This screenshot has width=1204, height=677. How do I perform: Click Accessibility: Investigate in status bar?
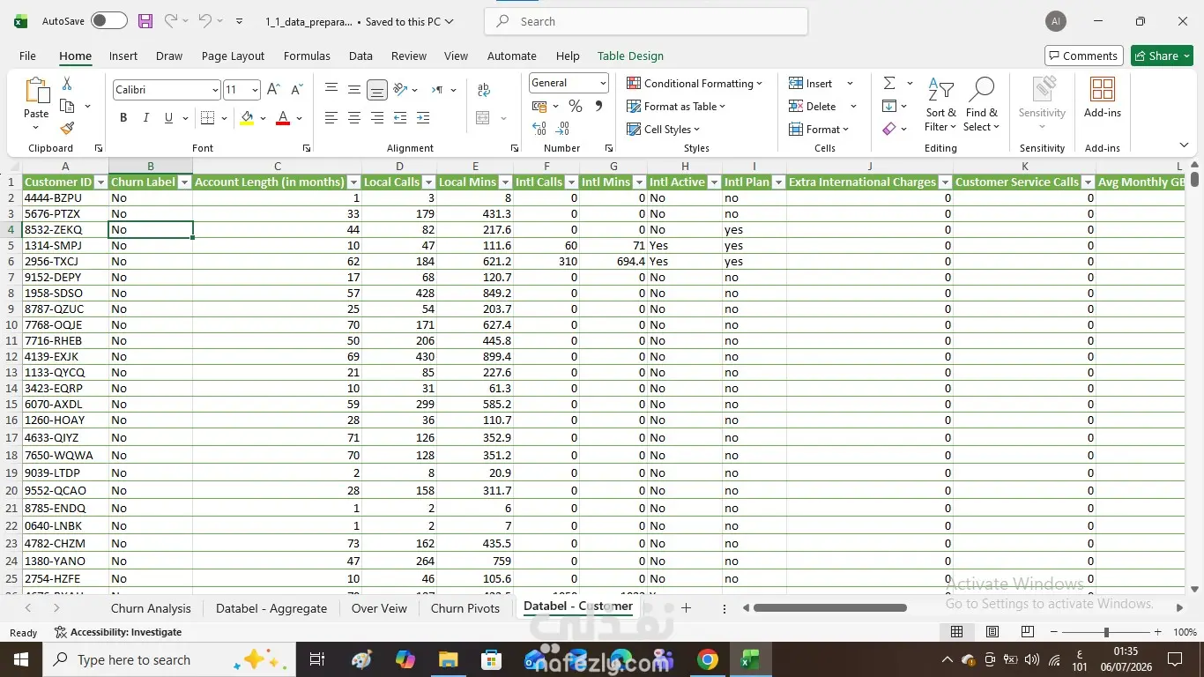tap(118, 632)
